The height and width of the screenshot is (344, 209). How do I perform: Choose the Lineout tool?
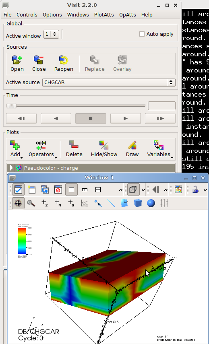click(111, 203)
